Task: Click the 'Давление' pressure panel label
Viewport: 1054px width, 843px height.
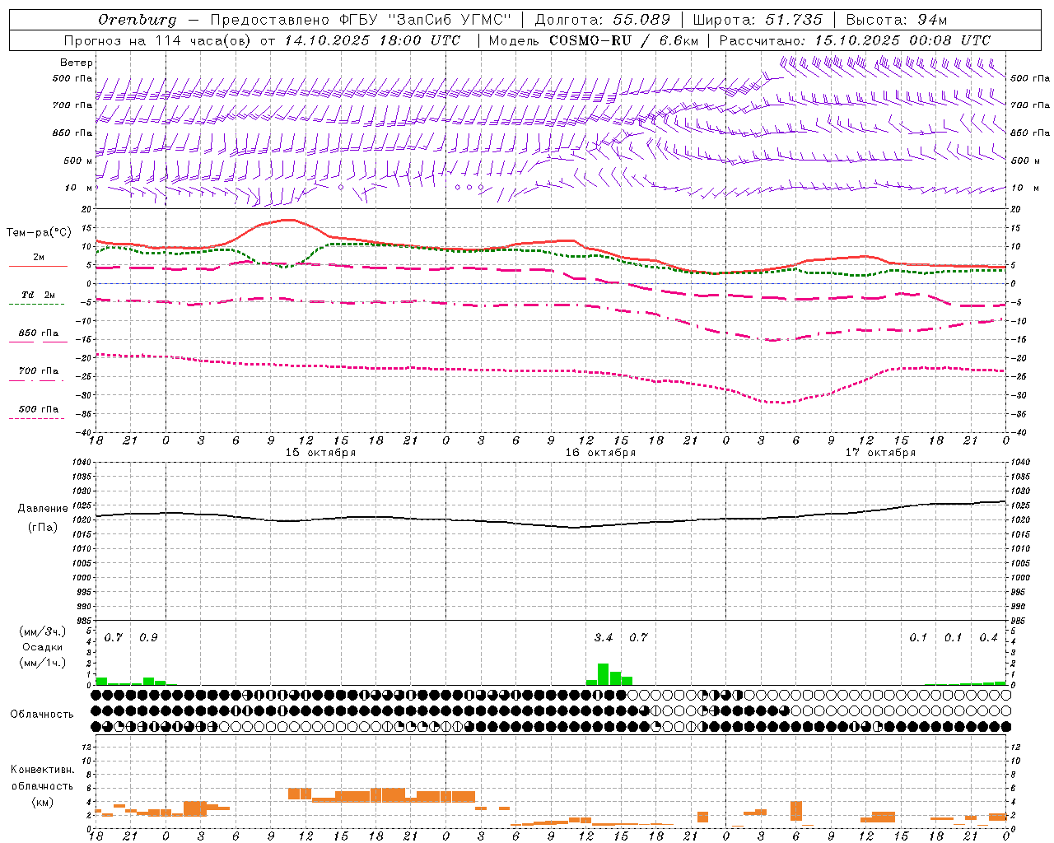Action: pos(43,509)
